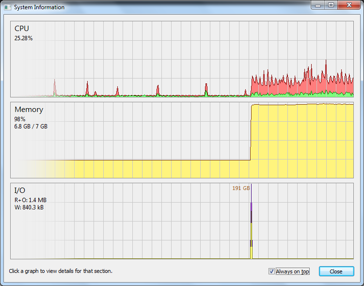The image size is (364, 286).
Task: Click the CPU heading label
Action: pyautogui.click(x=22, y=28)
